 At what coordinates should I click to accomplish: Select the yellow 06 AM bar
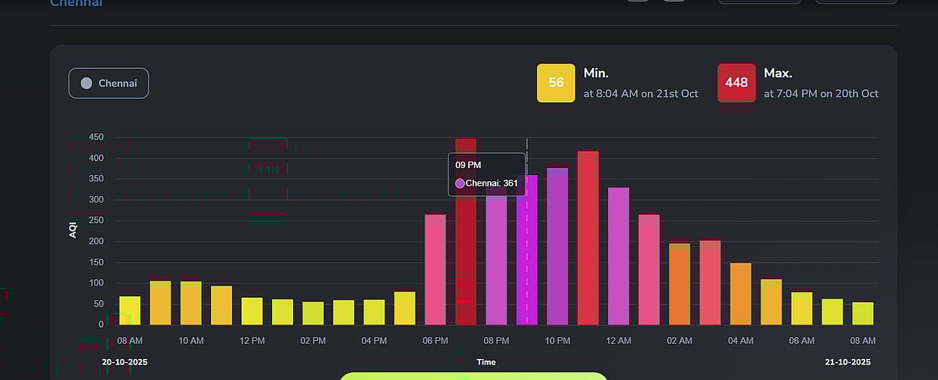[802, 309]
